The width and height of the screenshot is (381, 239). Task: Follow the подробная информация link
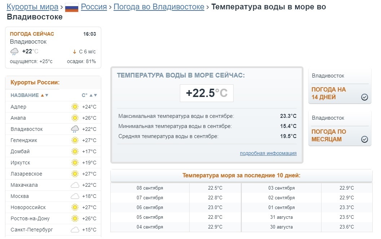(x=268, y=153)
